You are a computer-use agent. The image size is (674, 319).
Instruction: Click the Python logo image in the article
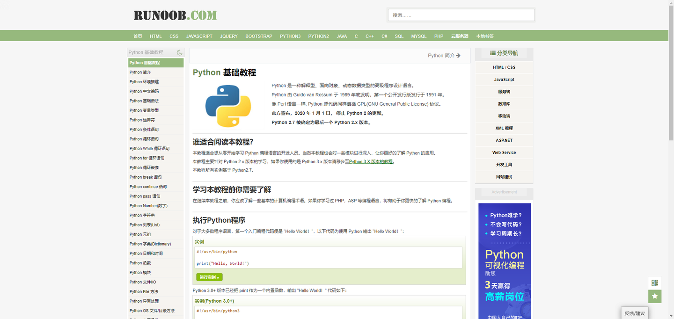click(x=227, y=105)
